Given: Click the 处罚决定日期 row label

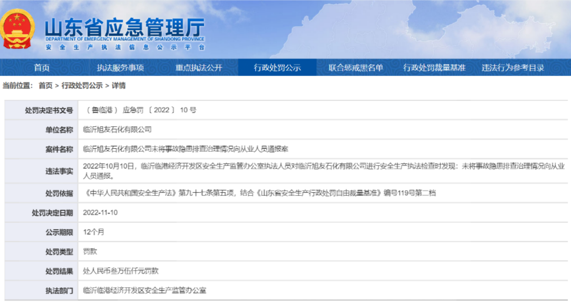Looking at the screenshot, I should (52, 213).
